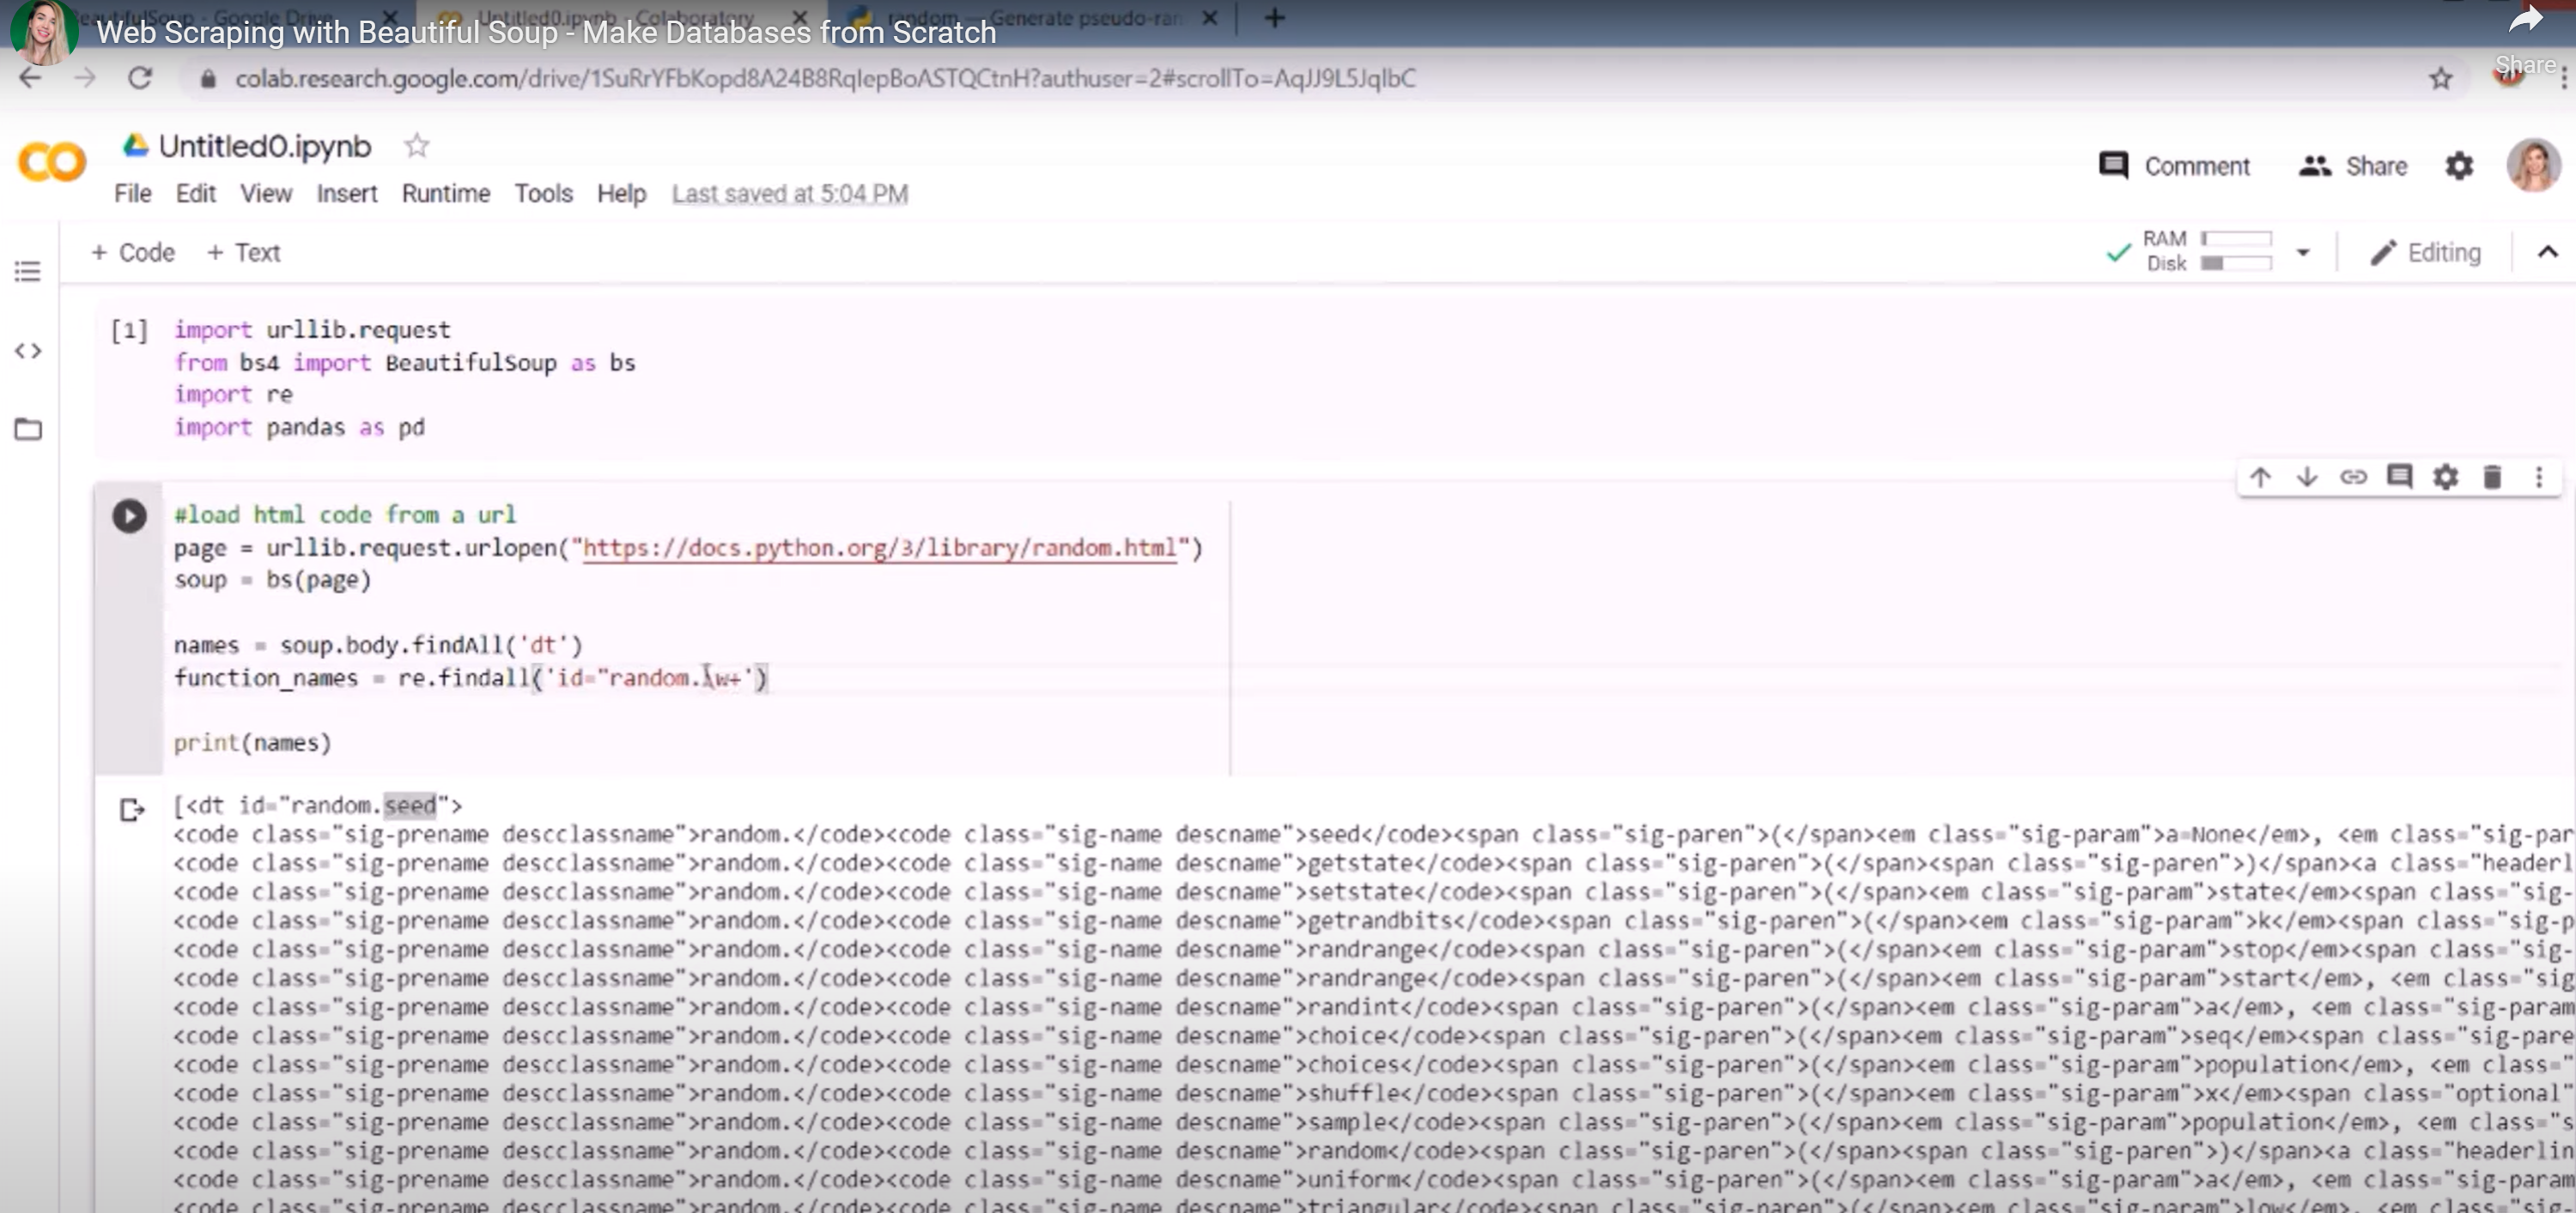Open a new browser tab
2576x1213 pixels.
1274,17
